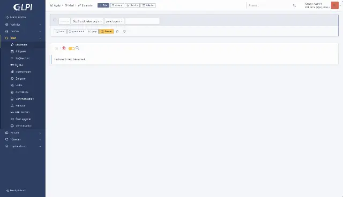This screenshot has height=197, width=343.
Task: Add a global rule criterion button
Action: 77,31
